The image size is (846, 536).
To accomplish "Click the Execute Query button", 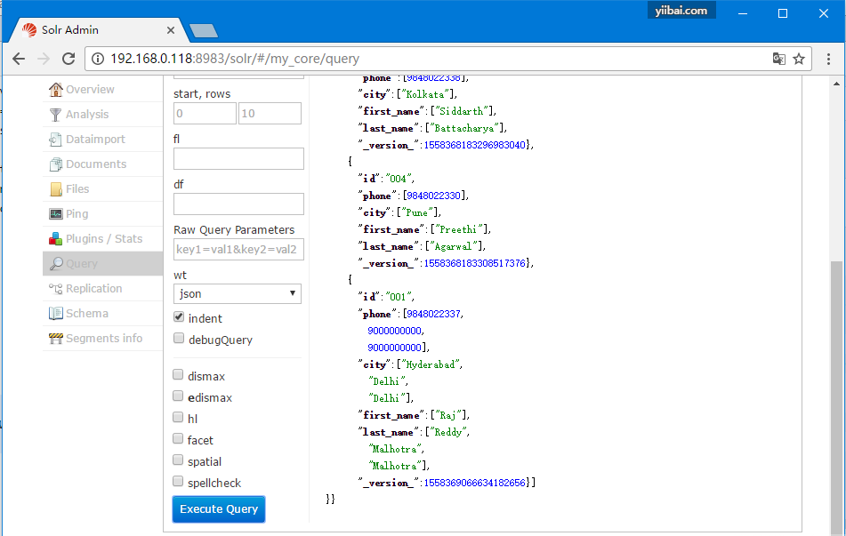I will [x=219, y=509].
